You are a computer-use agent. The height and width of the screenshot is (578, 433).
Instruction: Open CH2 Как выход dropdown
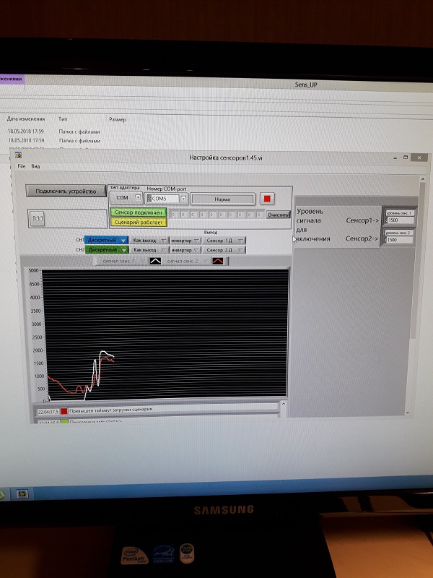point(149,250)
